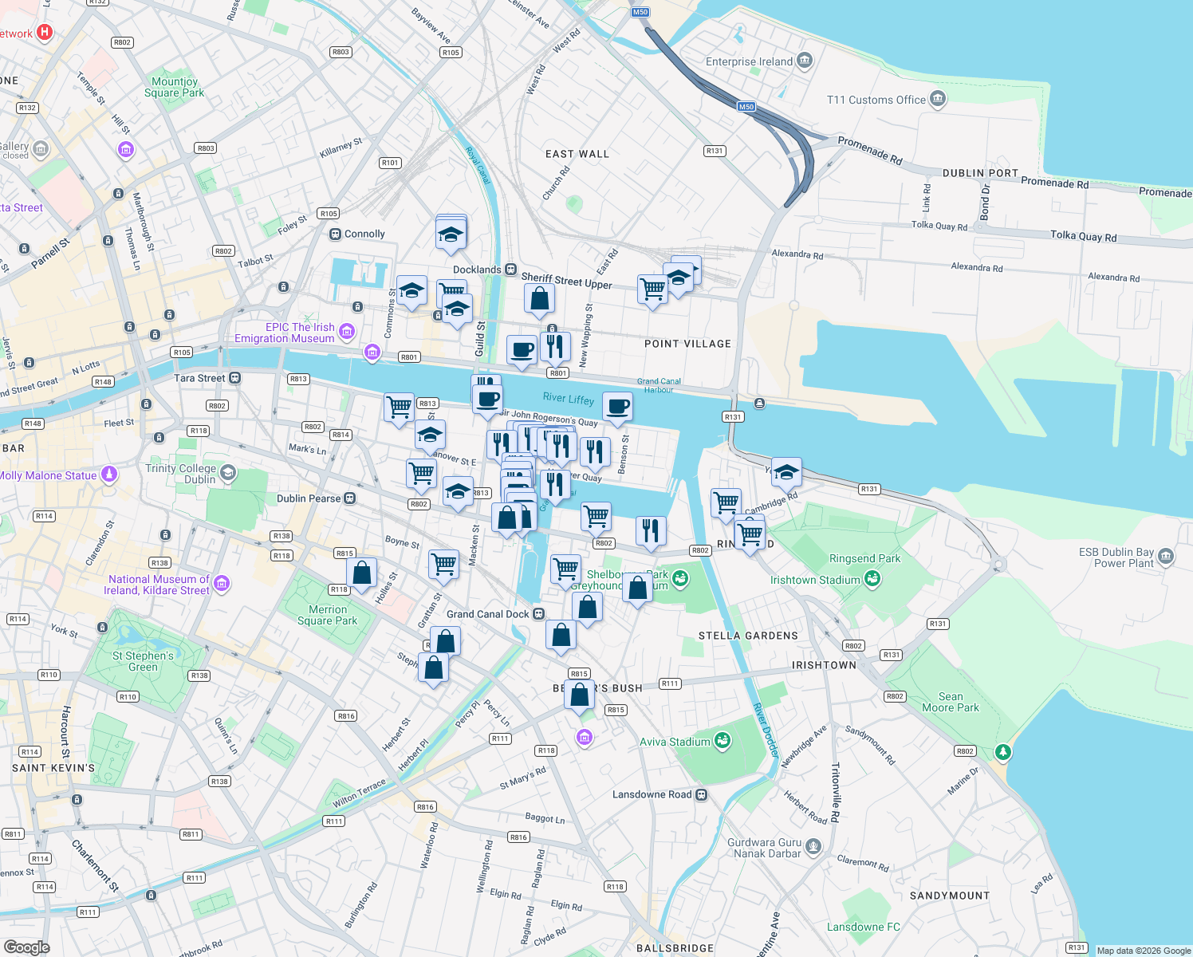Click the Aviva Stadium marker
This screenshot has height=957, width=1193.
coord(722,741)
